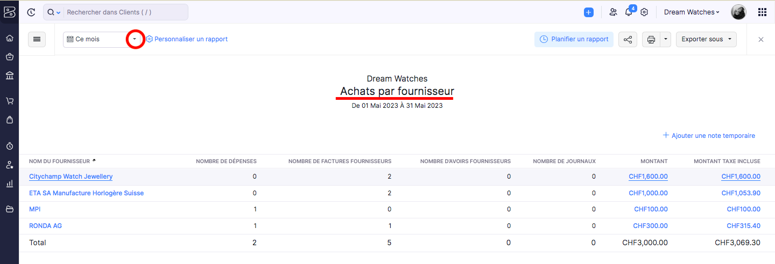
Task: Open the settings gear icon
Action: click(644, 12)
